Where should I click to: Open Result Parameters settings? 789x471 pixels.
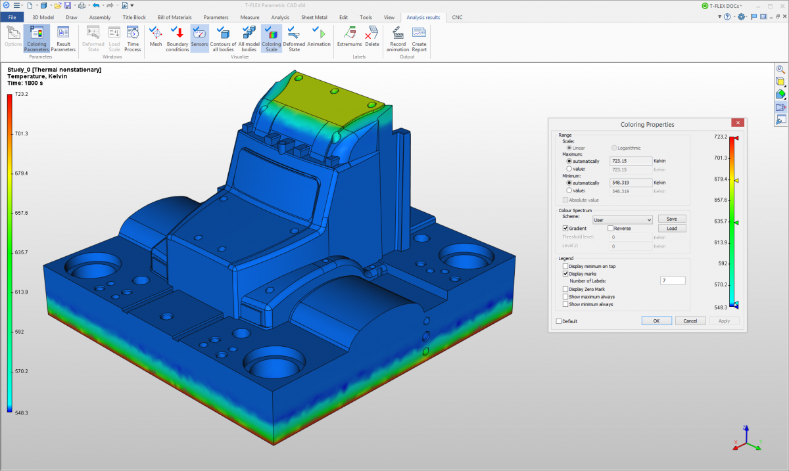63,39
